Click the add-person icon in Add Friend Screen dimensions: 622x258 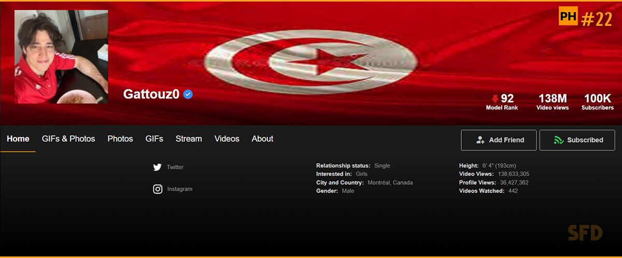coord(480,140)
